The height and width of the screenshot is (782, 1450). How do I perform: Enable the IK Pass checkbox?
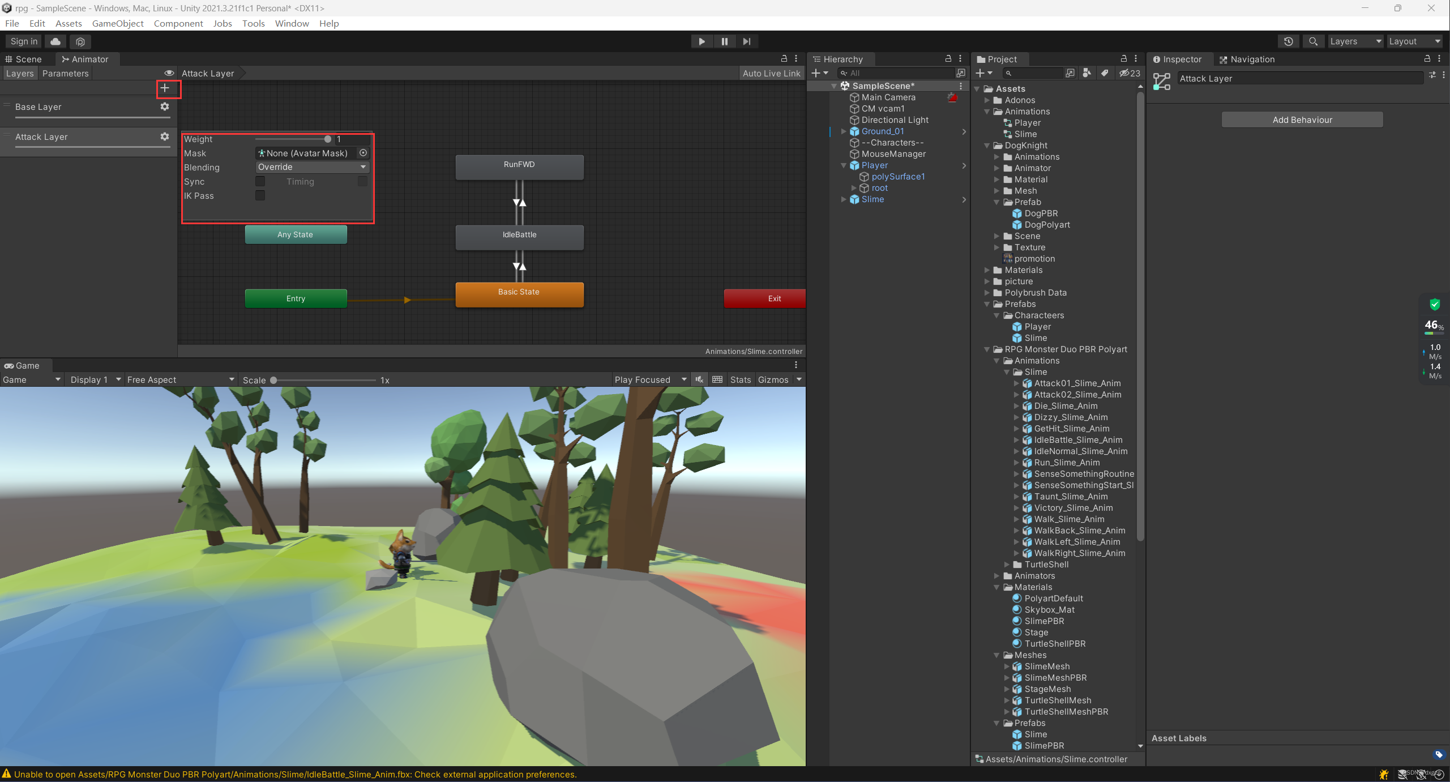pyautogui.click(x=260, y=195)
